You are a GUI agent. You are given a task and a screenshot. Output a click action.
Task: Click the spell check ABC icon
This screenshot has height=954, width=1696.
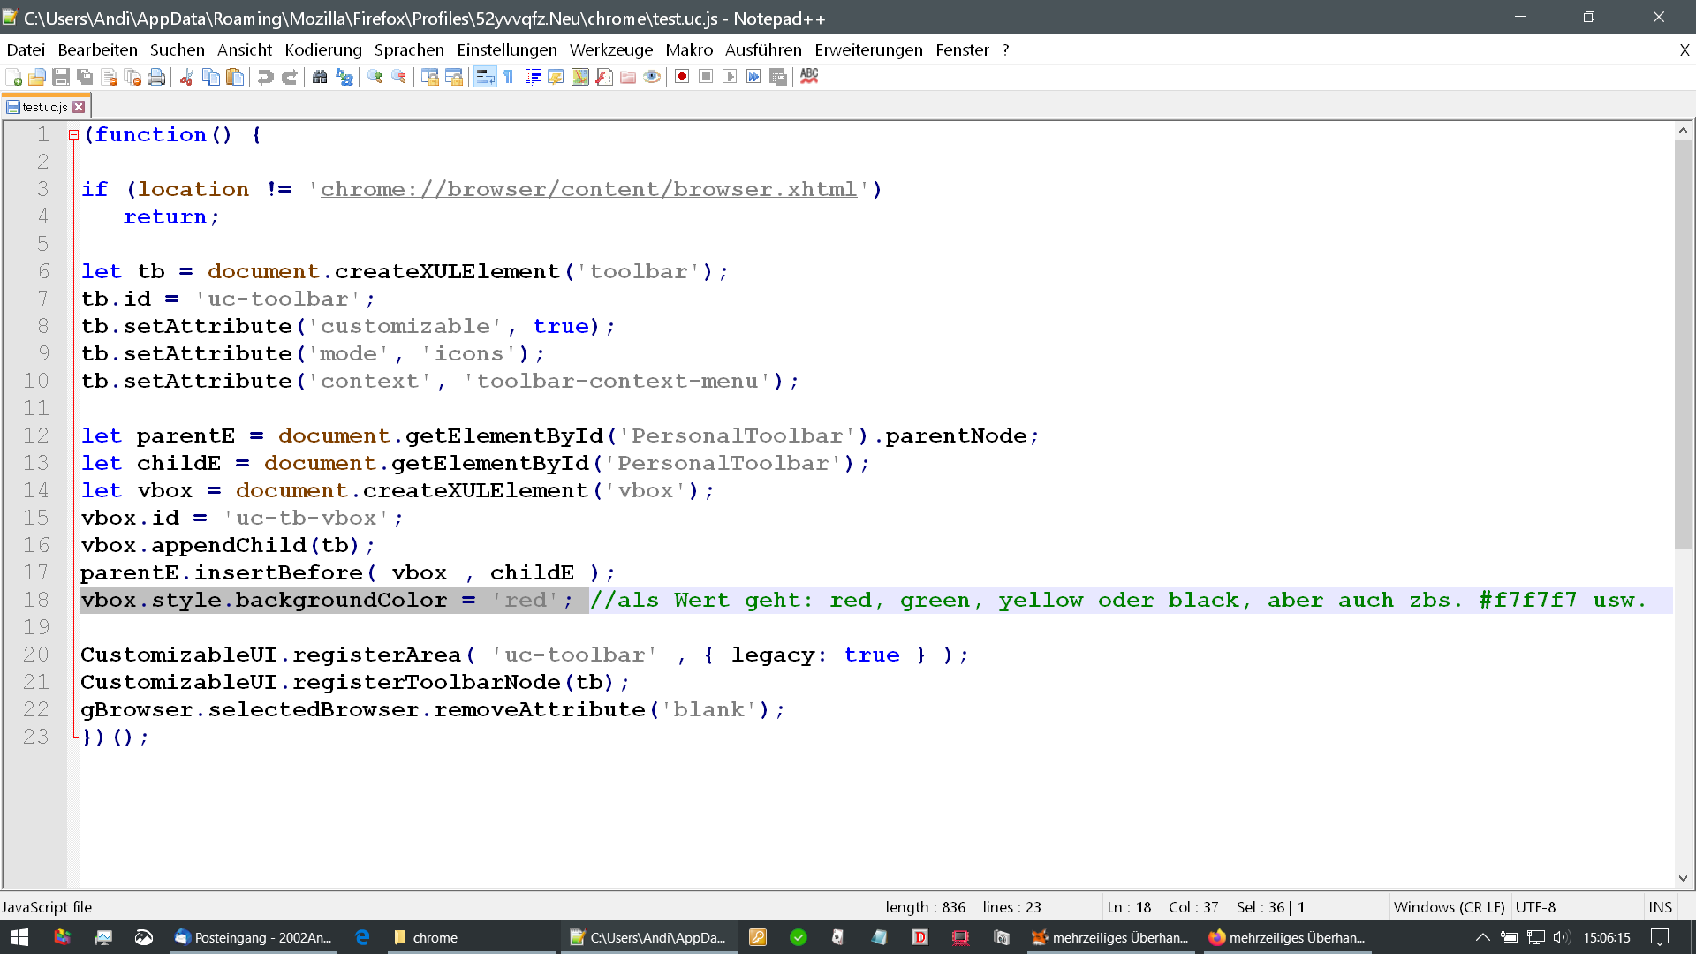(x=809, y=77)
